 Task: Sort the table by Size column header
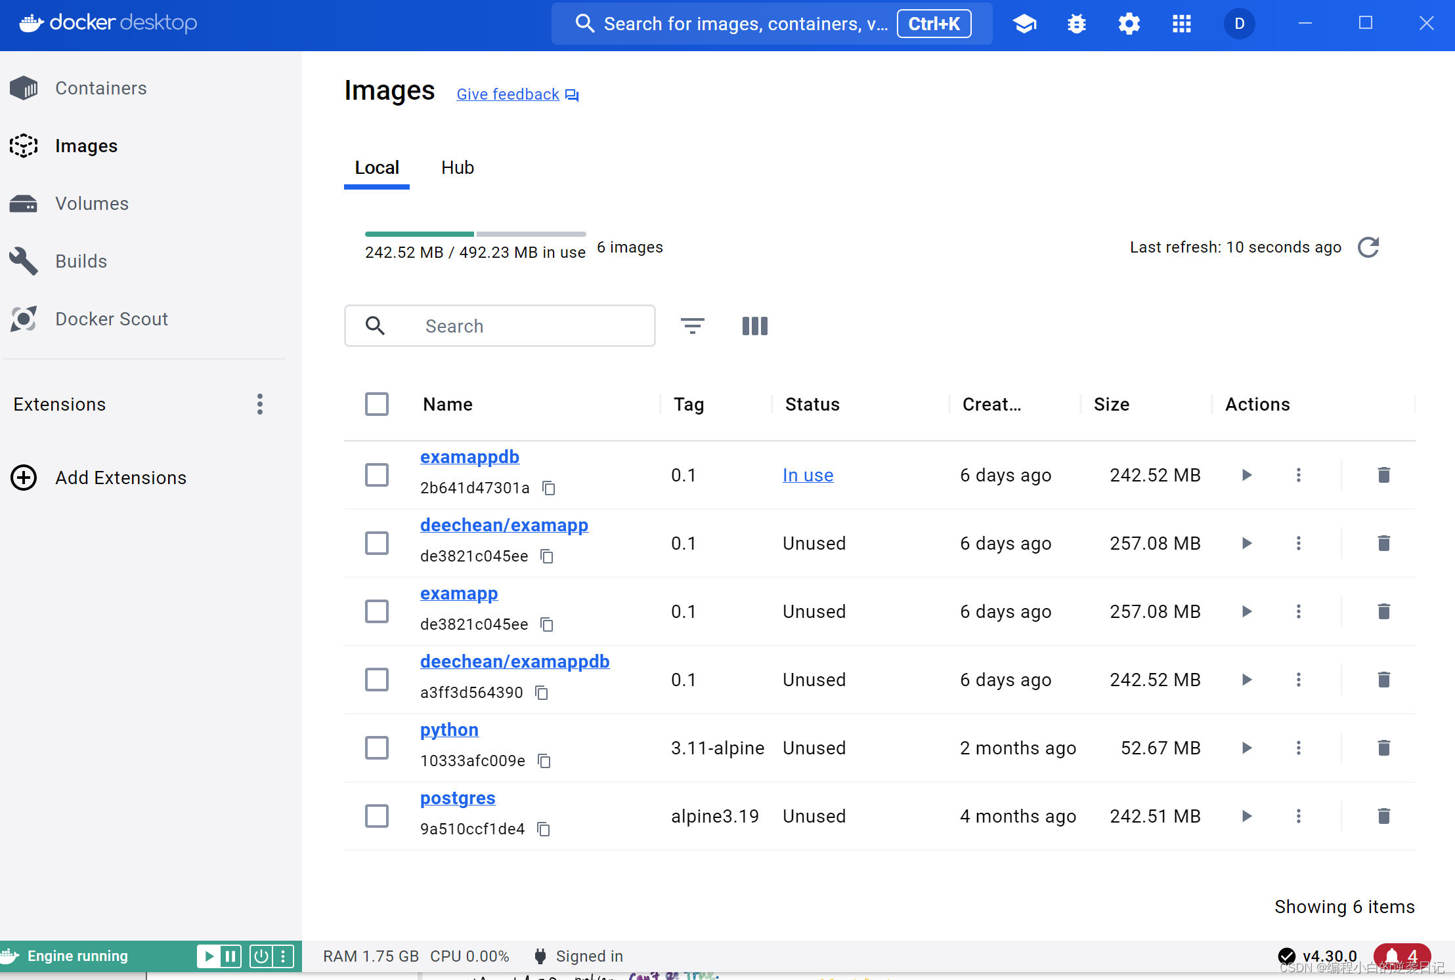1112,404
